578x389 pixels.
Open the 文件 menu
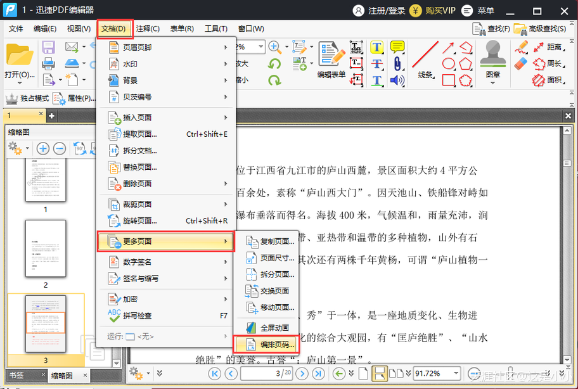(x=15, y=29)
